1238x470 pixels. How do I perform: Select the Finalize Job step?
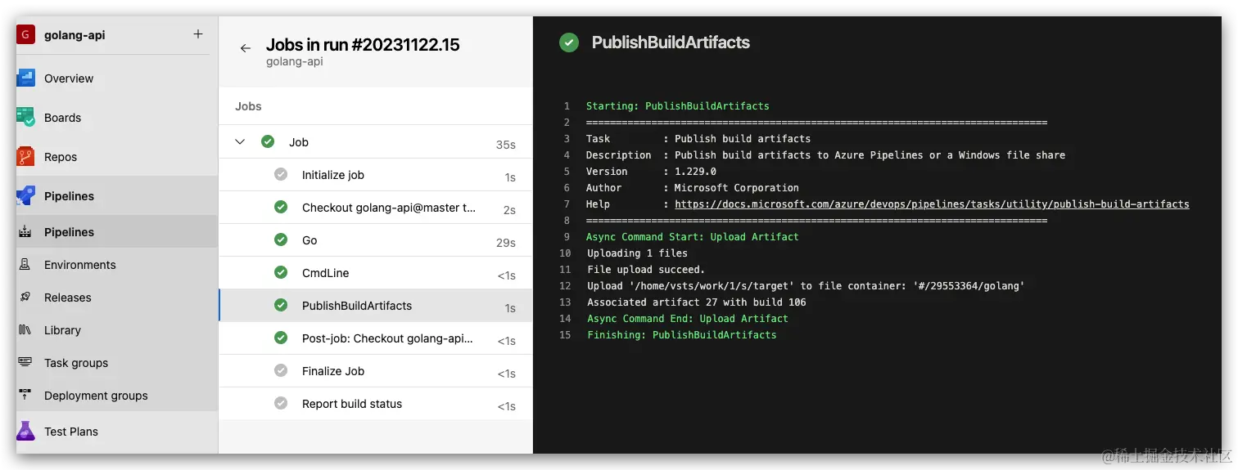332,371
